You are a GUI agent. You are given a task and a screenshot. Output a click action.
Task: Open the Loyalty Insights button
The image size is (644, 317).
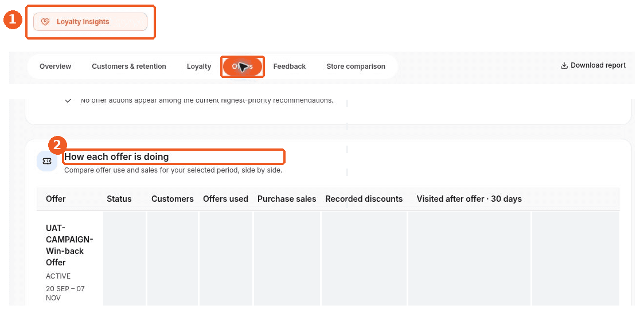(90, 22)
